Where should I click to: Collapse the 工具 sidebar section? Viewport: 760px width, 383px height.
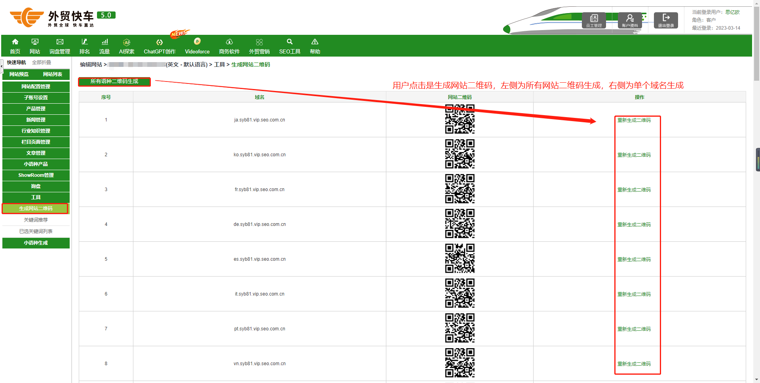[36, 197]
